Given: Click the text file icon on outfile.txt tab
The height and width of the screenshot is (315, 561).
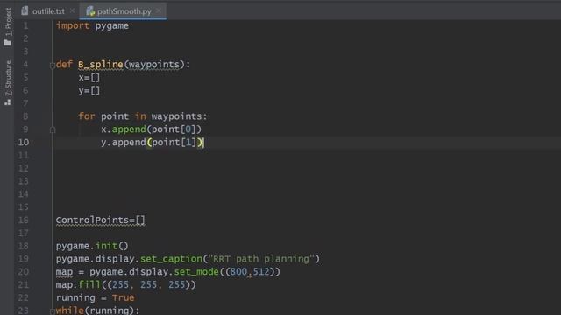Looking at the screenshot, I should coord(25,11).
